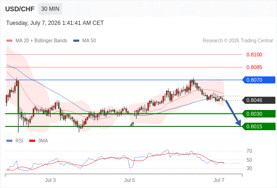Click the 0.8100 resistance label
Screen dimensions: 277x188
[x=254, y=55]
